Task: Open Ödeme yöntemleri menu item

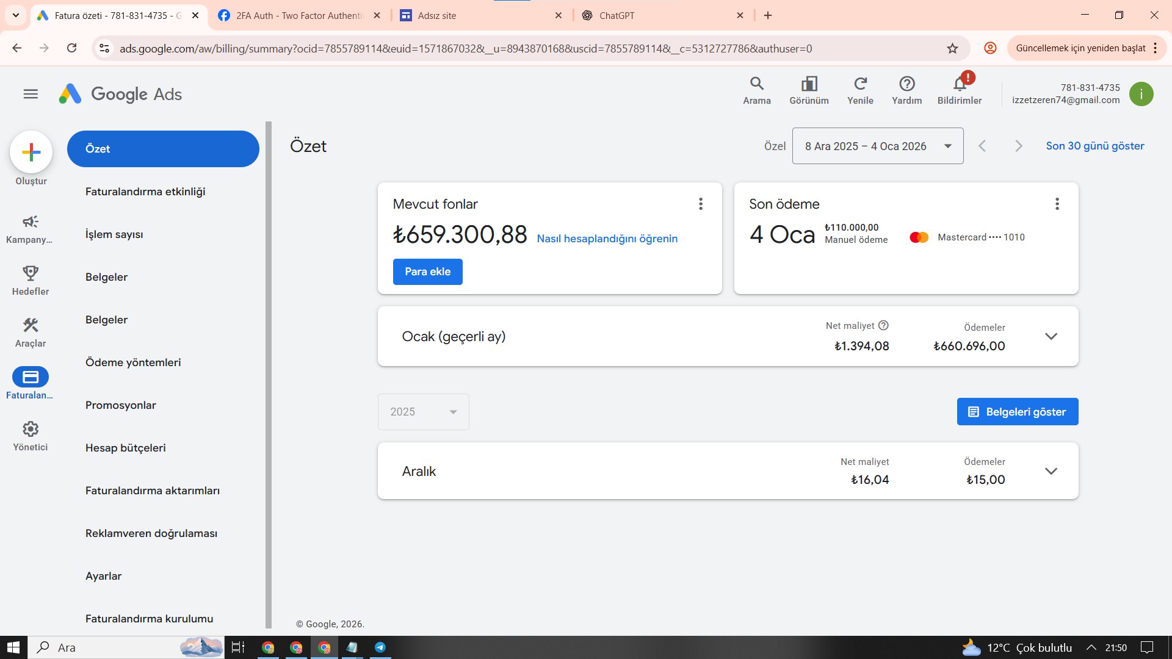Action: tap(133, 362)
